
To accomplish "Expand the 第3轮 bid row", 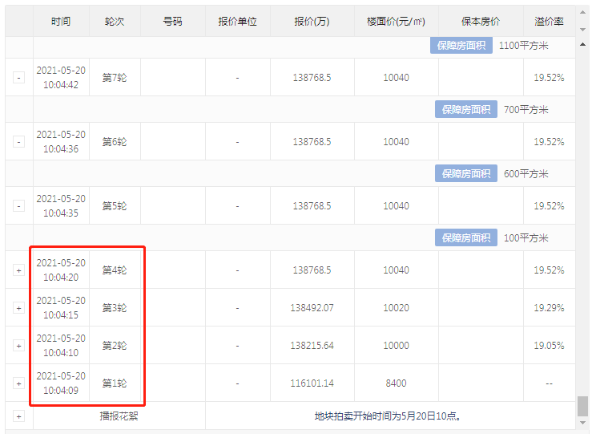I will click(18, 308).
